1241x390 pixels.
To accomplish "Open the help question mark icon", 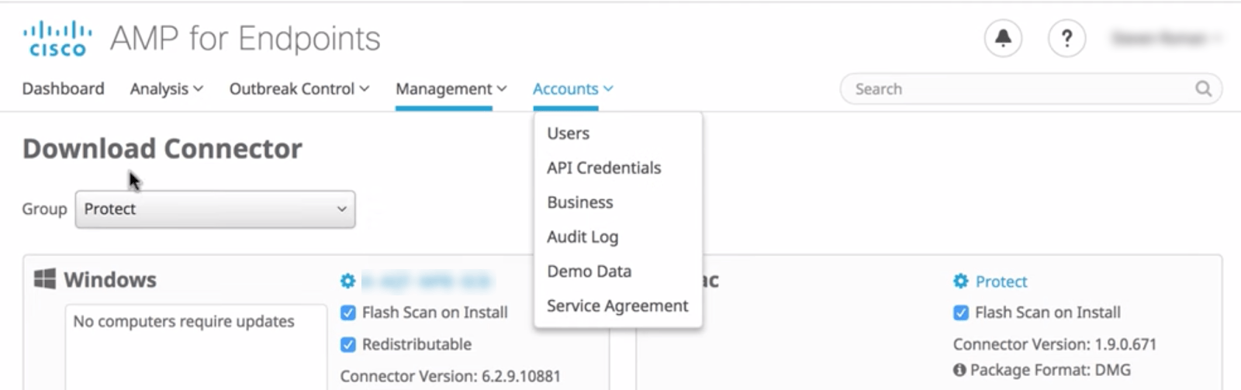I will click(1066, 38).
